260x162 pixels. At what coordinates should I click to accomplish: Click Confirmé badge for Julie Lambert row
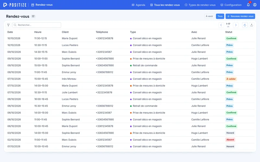tap(231, 92)
